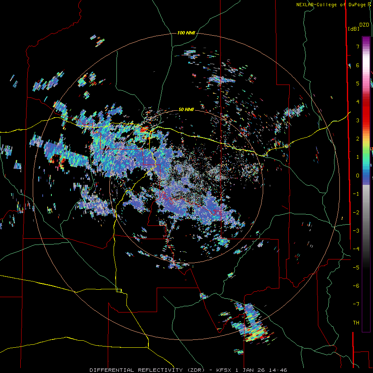Click the "1" scale value

click(358, 157)
